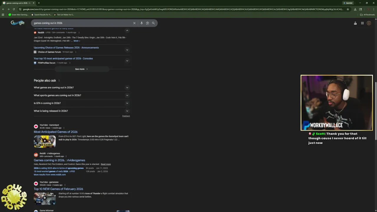Expand 'What sports games are coming out in 2026?'
The height and width of the screenshot is (212, 377).
tap(82, 95)
